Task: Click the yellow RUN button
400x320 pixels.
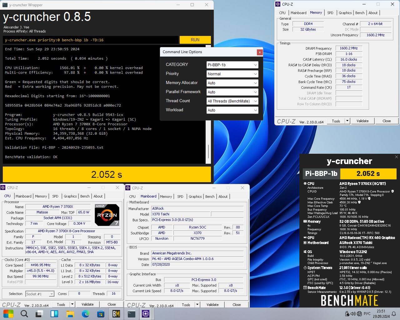Action: tap(195, 40)
